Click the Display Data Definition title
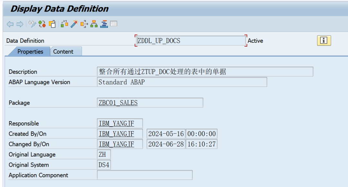The width and height of the screenshot is (348, 187). pyautogui.click(x=60, y=9)
